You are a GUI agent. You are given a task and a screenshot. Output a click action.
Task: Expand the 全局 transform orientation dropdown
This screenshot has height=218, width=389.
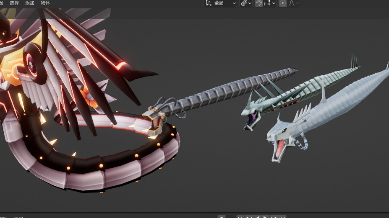click(x=221, y=3)
